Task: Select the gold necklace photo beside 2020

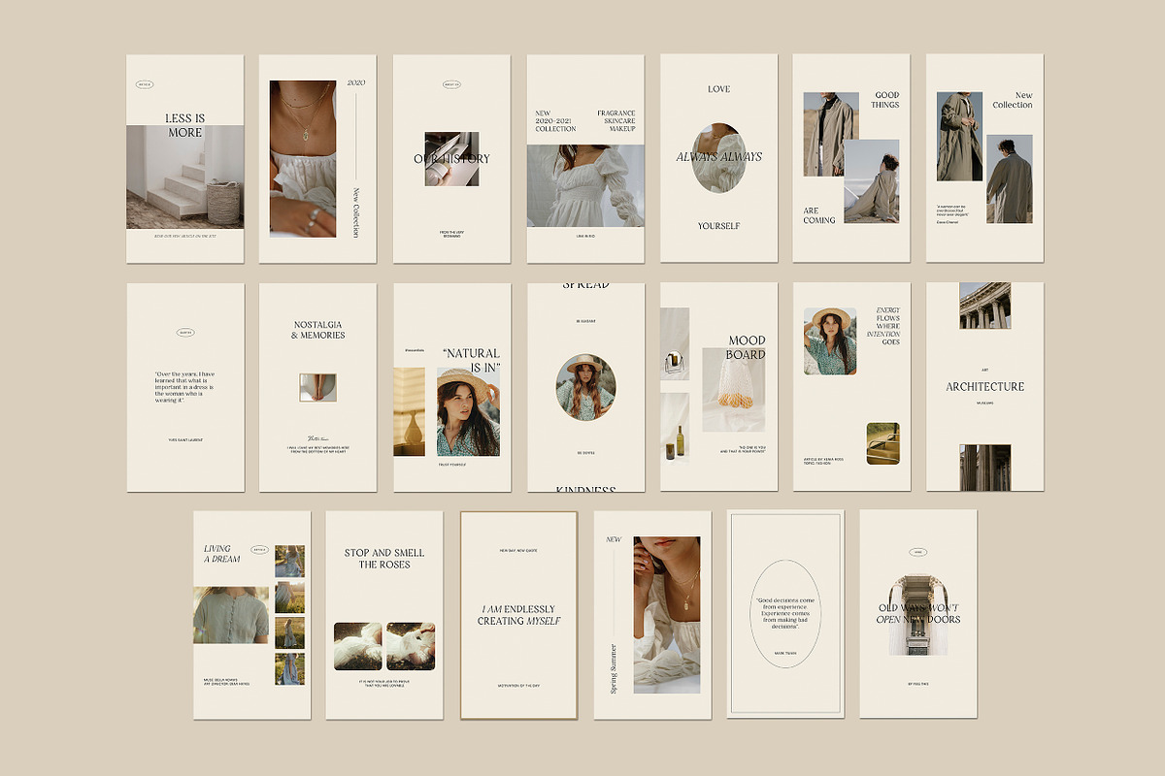Action: pos(302,158)
